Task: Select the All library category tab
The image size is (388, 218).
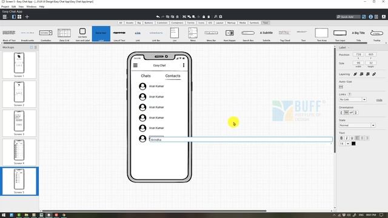Action: click(x=121, y=23)
